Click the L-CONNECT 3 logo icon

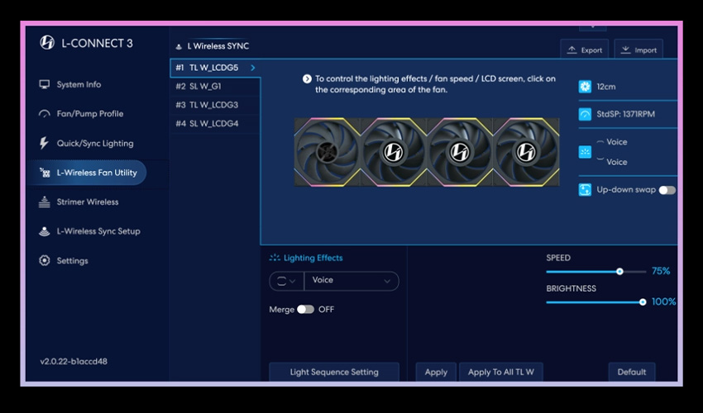click(47, 43)
